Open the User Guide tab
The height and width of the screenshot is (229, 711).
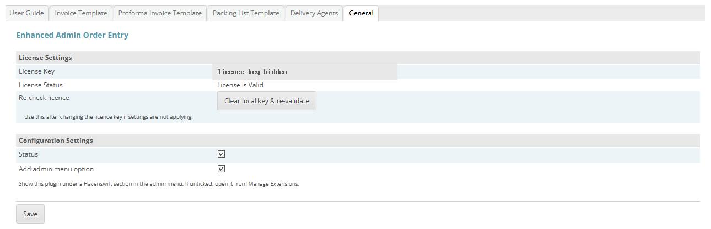point(26,13)
